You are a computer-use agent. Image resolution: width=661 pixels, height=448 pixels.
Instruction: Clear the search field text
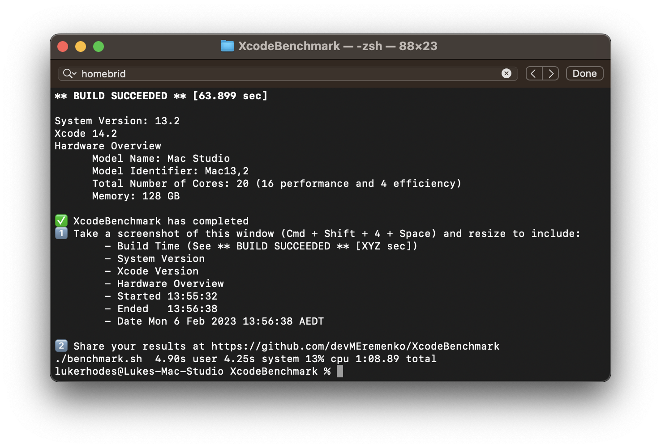click(x=506, y=73)
